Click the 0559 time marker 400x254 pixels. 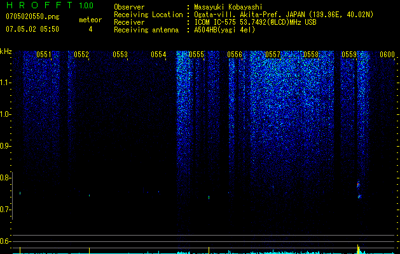point(349,55)
